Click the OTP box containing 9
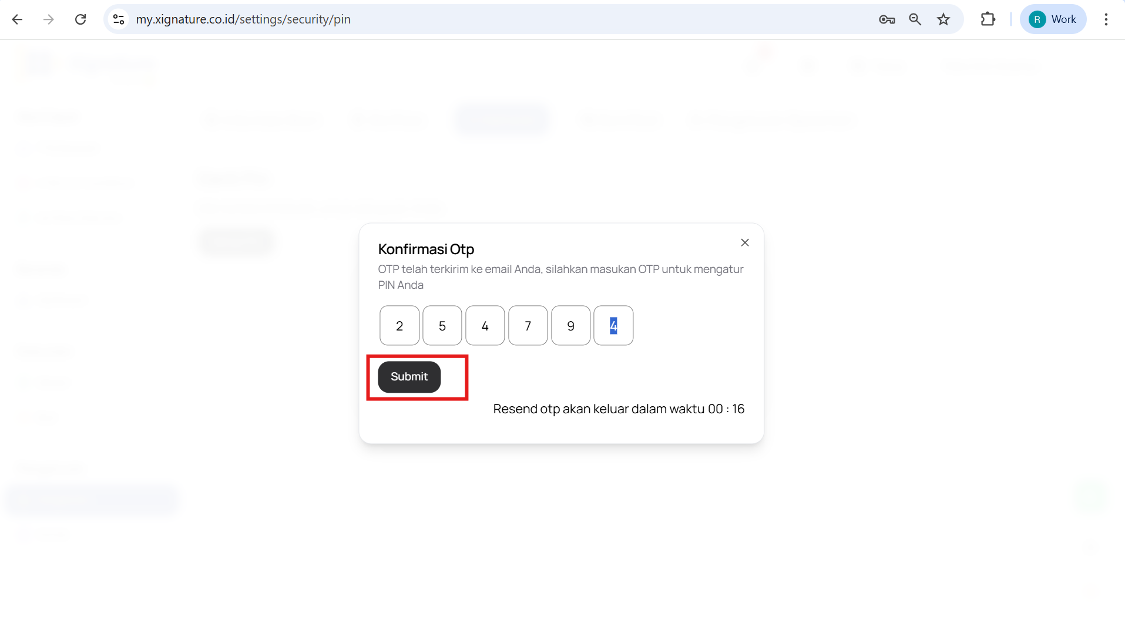Image resolution: width=1125 pixels, height=624 pixels. click(x=570, y=326)
